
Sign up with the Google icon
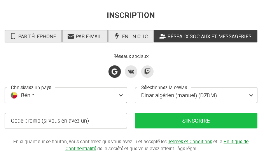(x=114, y=72)
